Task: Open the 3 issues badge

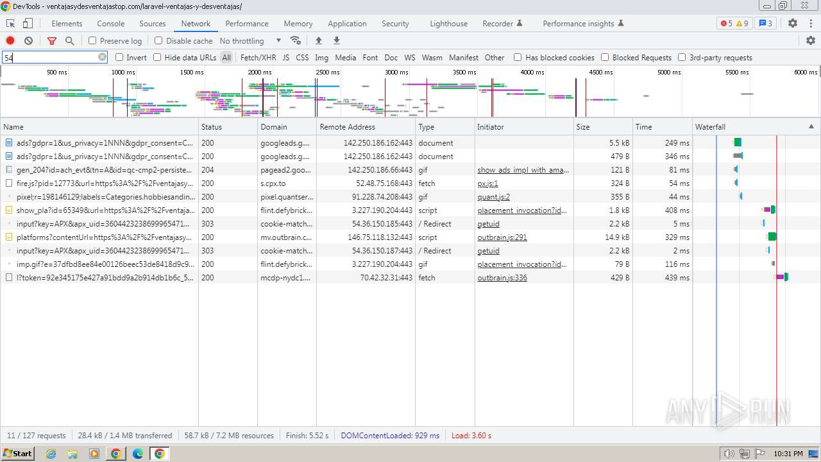Action: (766, 23)
